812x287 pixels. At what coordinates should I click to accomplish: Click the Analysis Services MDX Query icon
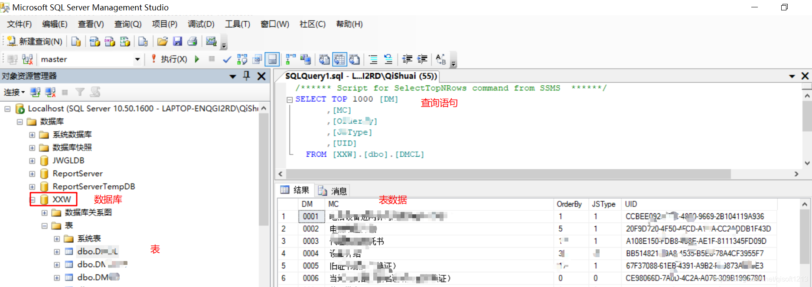pyautogui.click(x=95, y=42)
